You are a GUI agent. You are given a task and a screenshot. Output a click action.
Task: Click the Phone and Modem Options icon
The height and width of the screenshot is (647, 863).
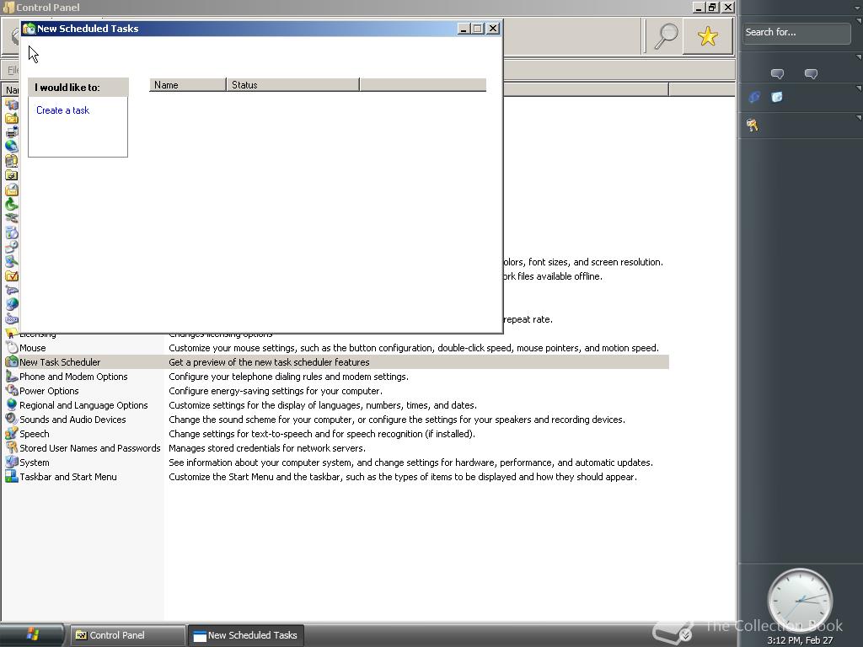click(x=12, y=377)
